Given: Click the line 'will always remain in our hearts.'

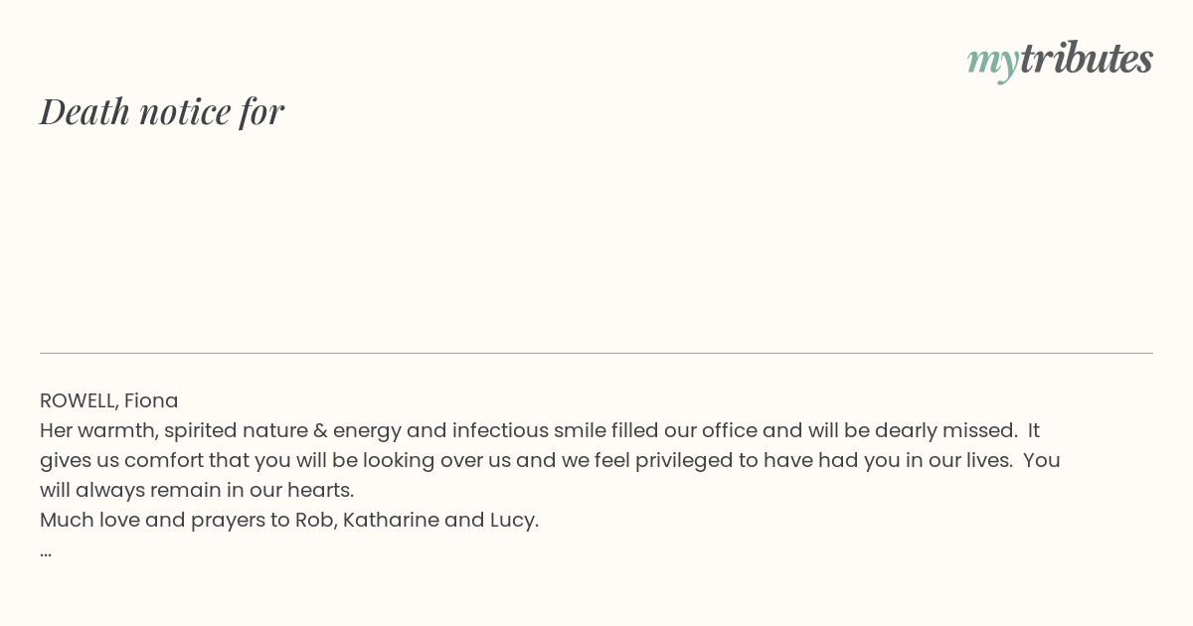Looking at the screenshot, I should (x=197, y=490).
